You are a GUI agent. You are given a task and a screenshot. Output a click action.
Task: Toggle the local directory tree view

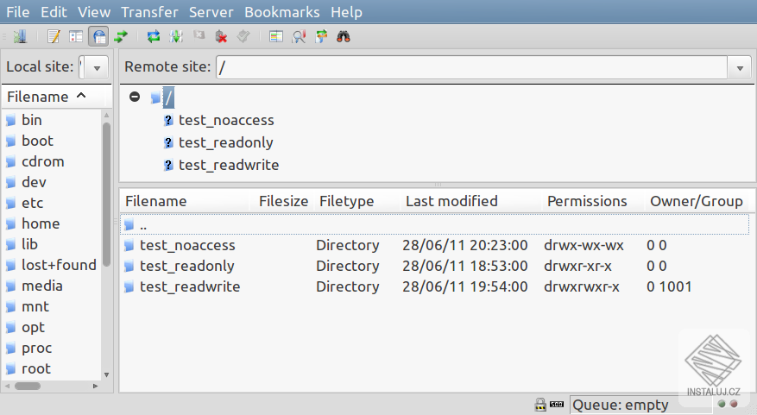pyautogui.click(x=76, y=36)
